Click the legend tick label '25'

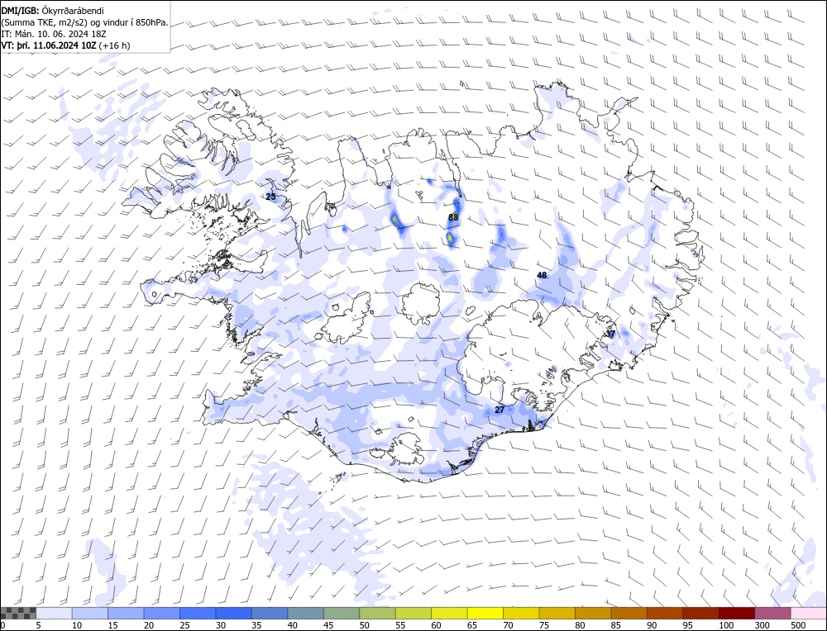(x=185, y=625)
